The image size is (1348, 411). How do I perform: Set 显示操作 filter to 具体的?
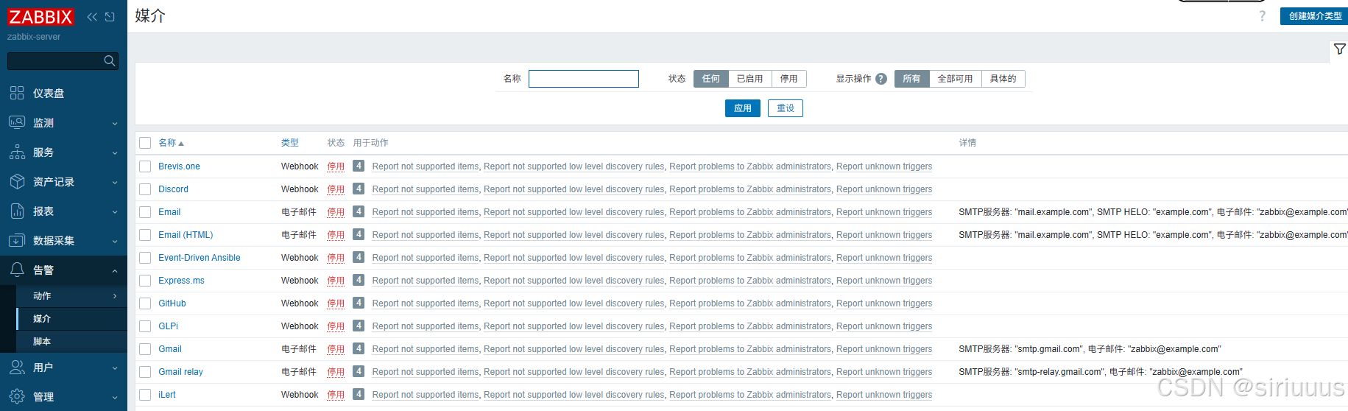(x=1003, y=79)
